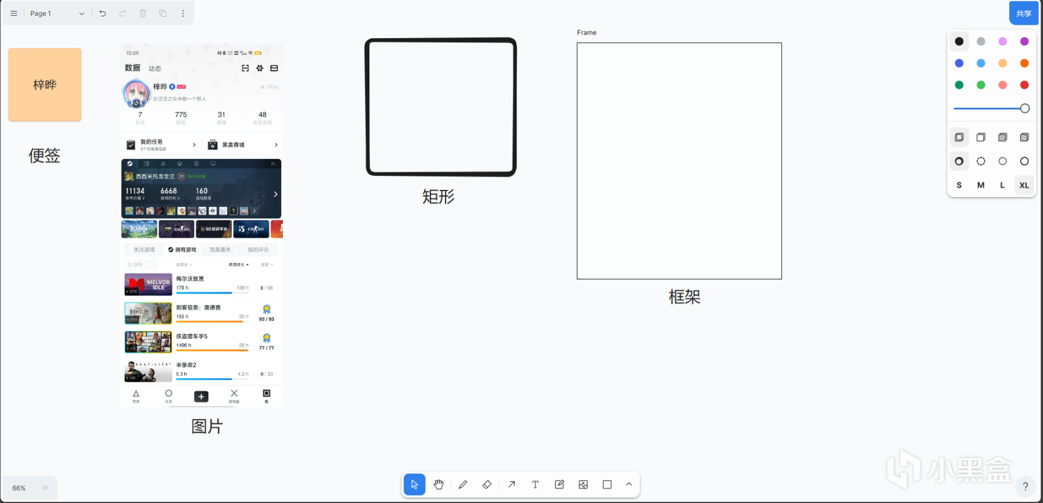Image resolution: width=1043 pixels, height=503 pixels.
Task: Pick the grey color swatch
Action: pyautogui.click(x=981, y=42)
